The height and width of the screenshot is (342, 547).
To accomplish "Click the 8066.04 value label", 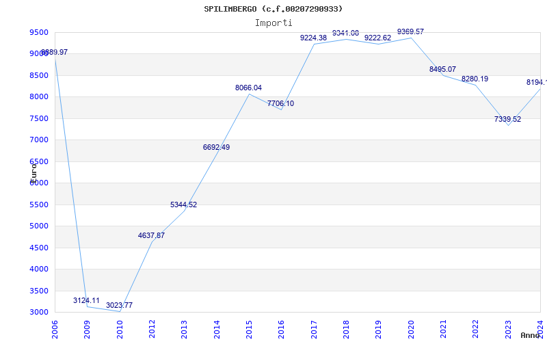I will 248,88.
